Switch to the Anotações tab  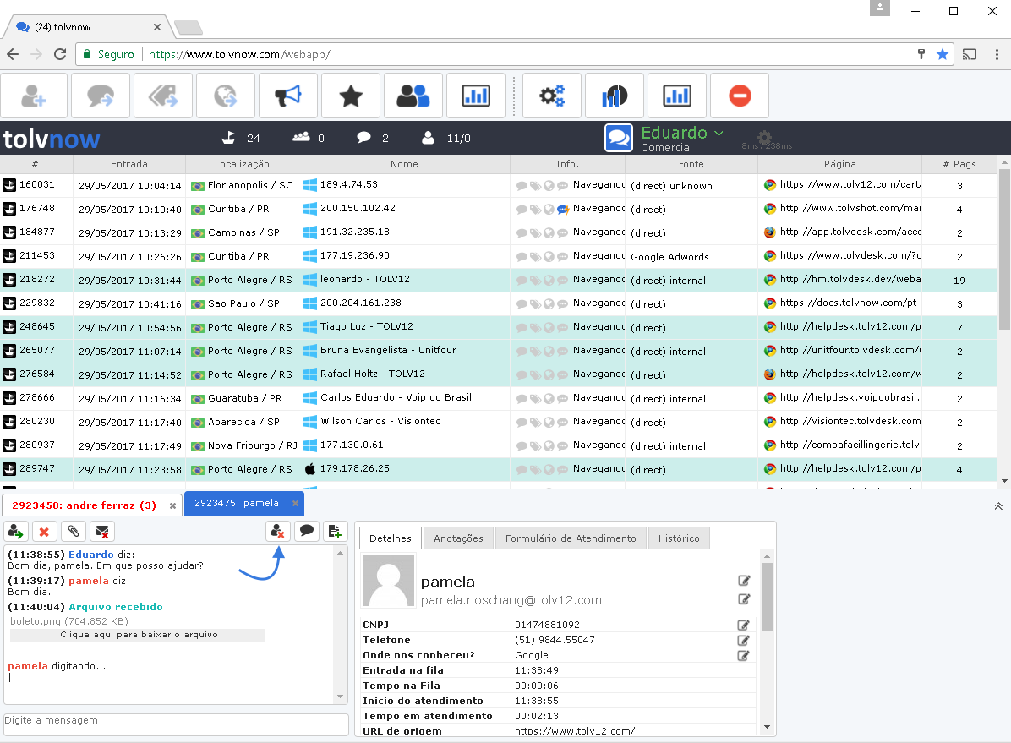458,538
